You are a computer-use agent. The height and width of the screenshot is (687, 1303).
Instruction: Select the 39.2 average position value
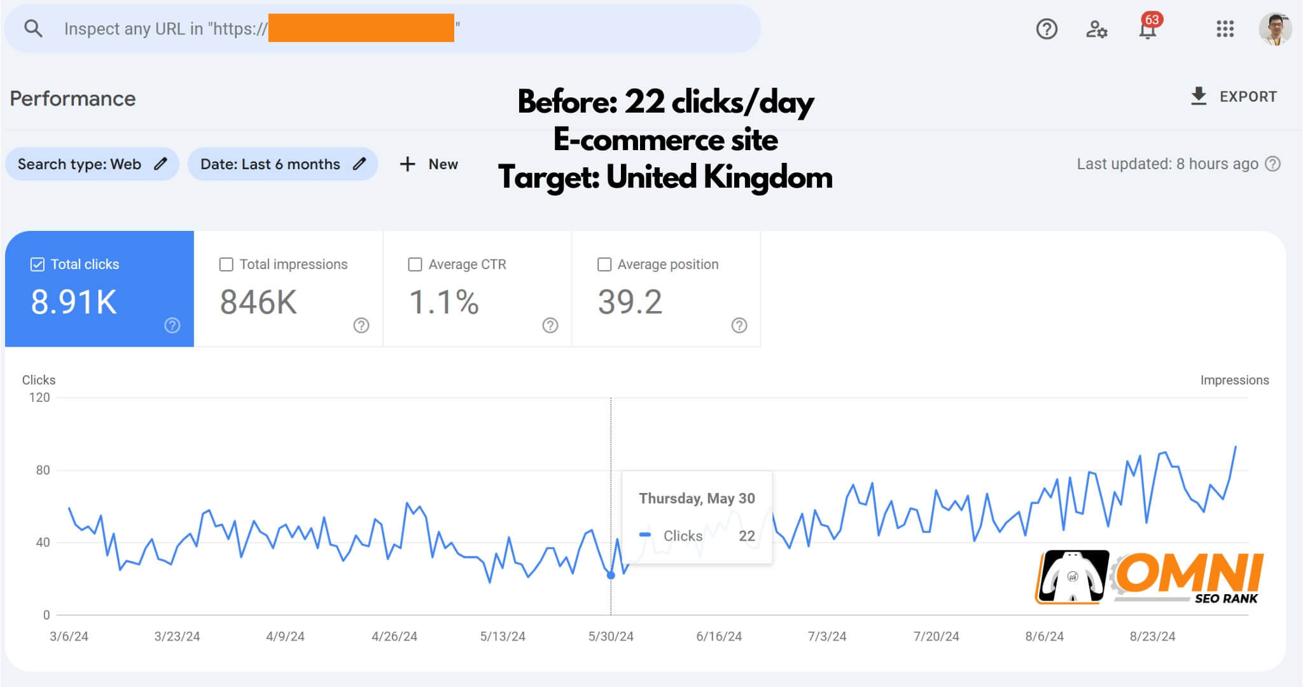(630, 302)
